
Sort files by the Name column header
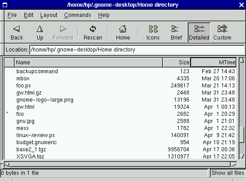pyautogui.click(x=88, y=63)
